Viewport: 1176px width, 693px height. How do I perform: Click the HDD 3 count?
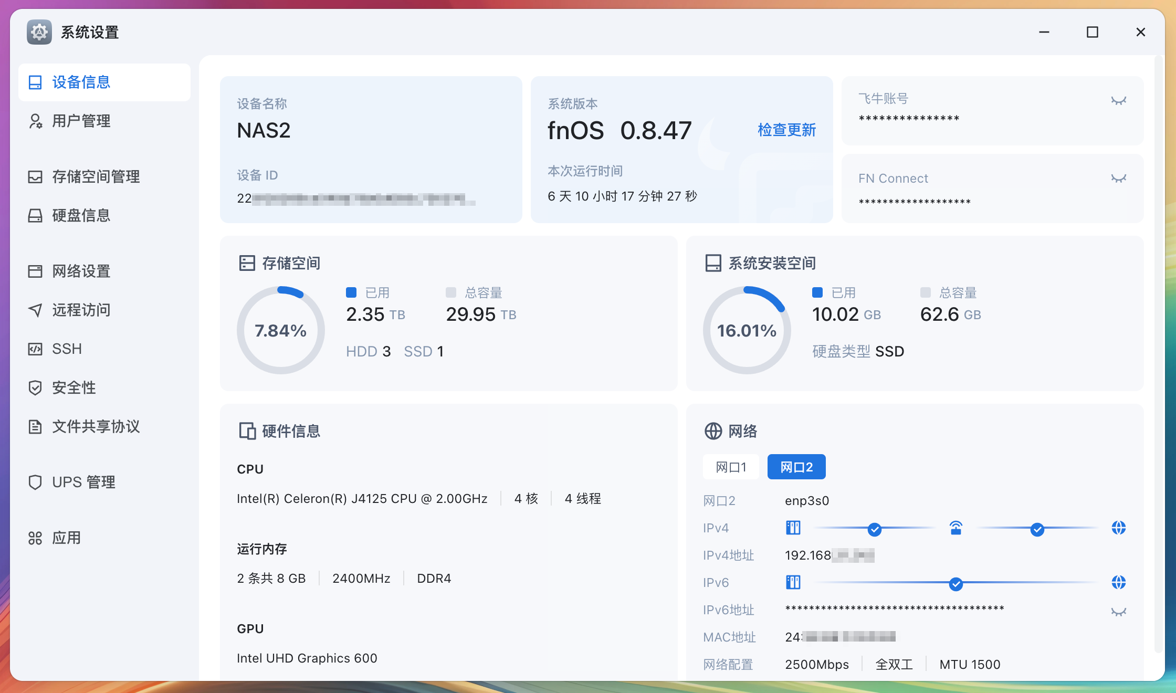pyautogui.click(x=368, y=351)
